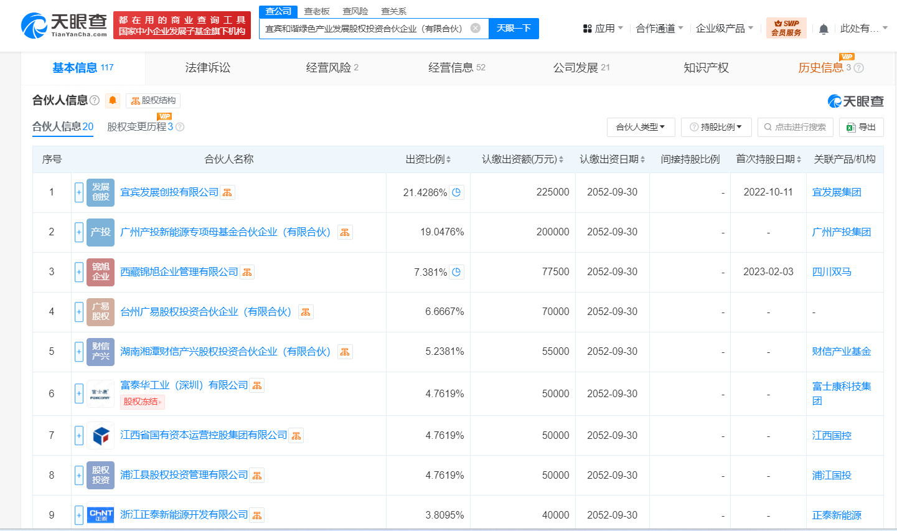
Task: Expand row 9 浙江正泰新能源开发
Action: coord(79,515)
